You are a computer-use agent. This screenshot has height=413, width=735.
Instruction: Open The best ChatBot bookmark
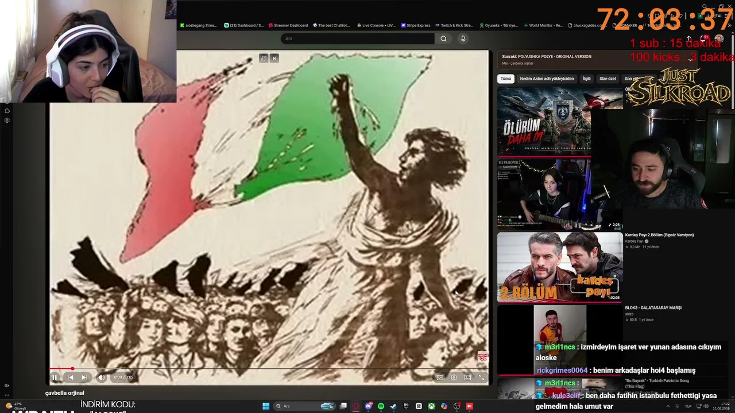(x=331, y=25)
